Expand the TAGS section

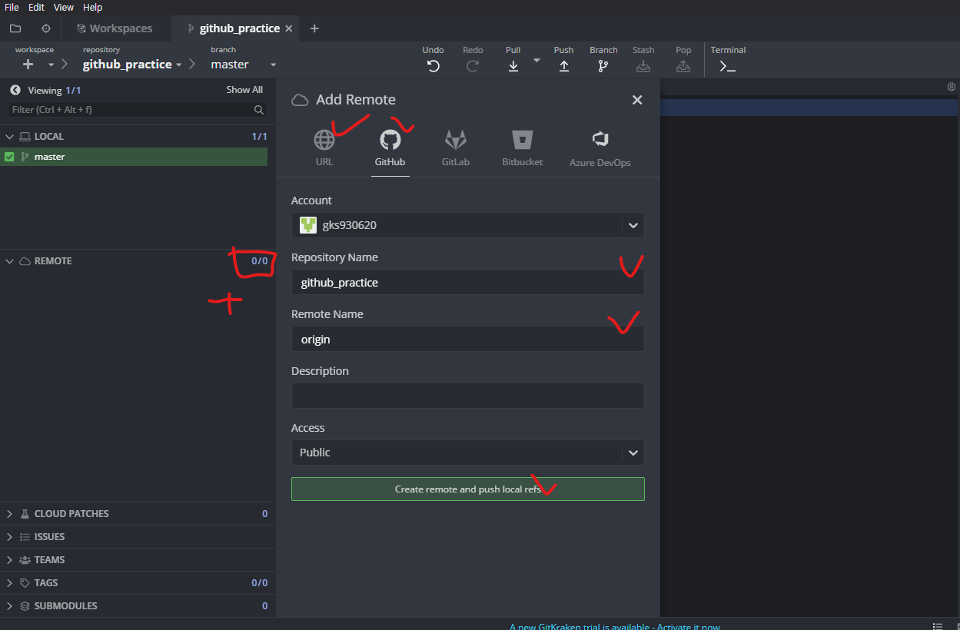10,583
